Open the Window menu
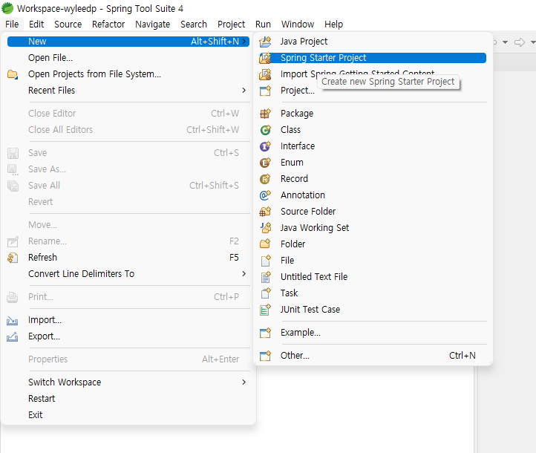 click(x=298, y=25)
